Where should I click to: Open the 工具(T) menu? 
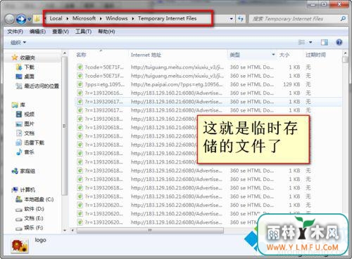[x=83, y=32]
